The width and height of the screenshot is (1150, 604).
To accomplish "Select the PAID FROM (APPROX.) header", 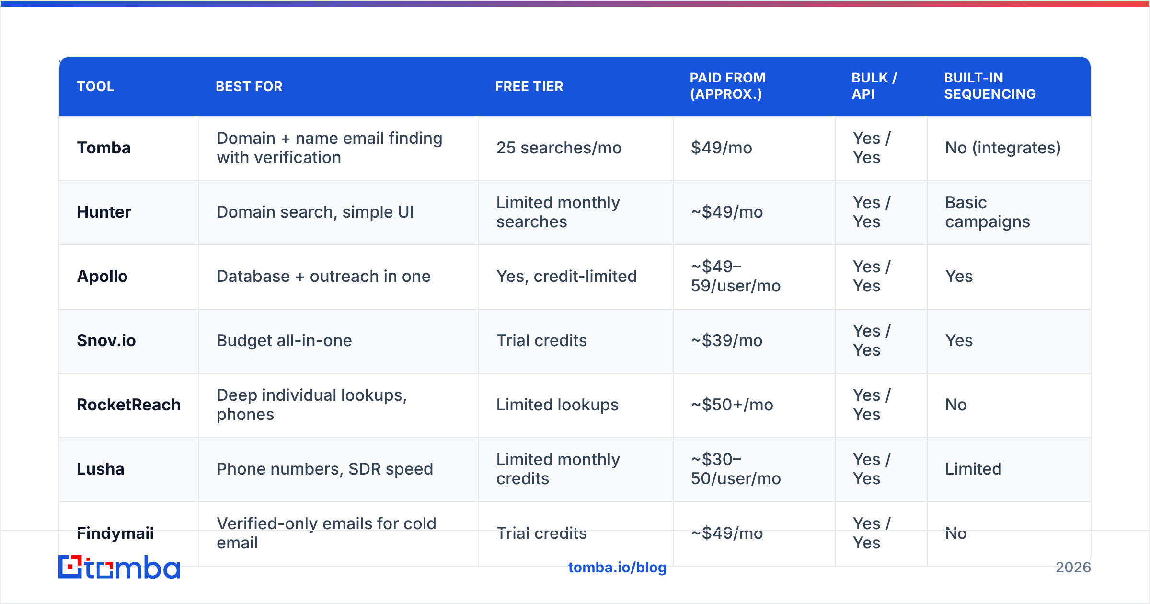I will pyautogui.click(x=727, y=86).
